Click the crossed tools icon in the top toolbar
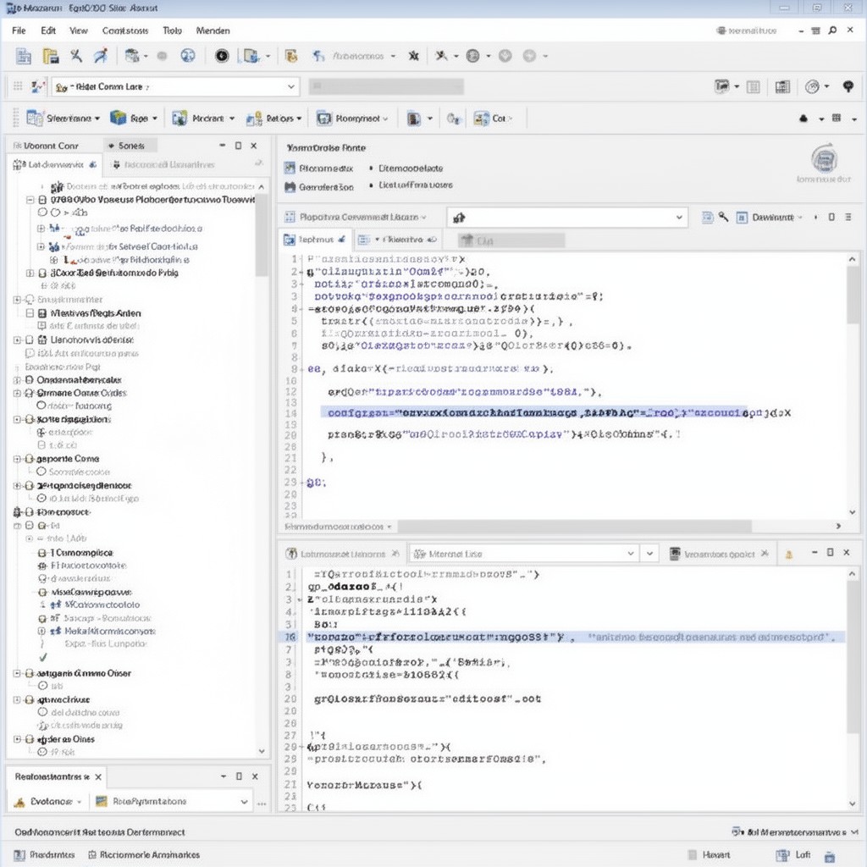 coord(75,55)
